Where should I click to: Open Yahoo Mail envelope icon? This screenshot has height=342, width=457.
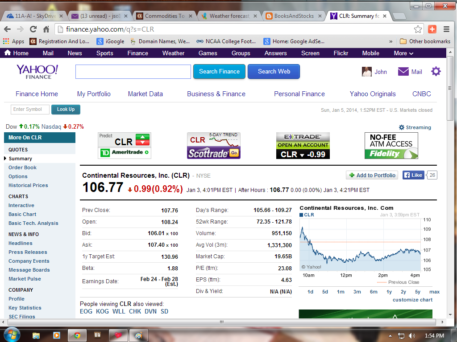(403, 72)
